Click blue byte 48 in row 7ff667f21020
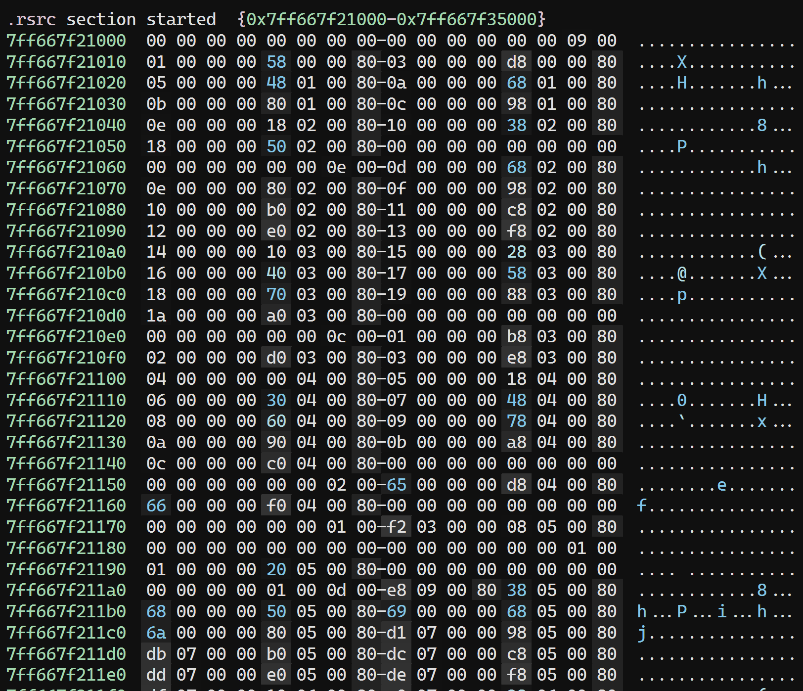Screen dimensions: 803x691 276,83
